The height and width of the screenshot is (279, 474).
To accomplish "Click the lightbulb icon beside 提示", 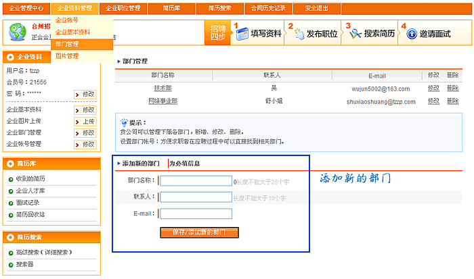I will (x=123, y=123).
